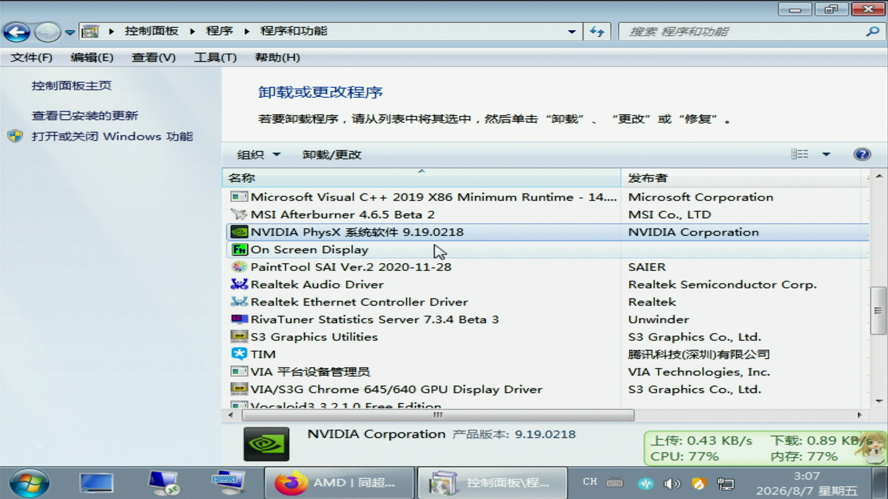Click the TIM star icon
This screenshot has width=888, height=499.
pyautogui.click(x=239, y=354)
